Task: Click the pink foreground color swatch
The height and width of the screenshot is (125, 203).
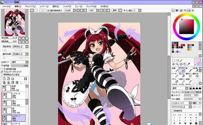Action: (196, 60)
